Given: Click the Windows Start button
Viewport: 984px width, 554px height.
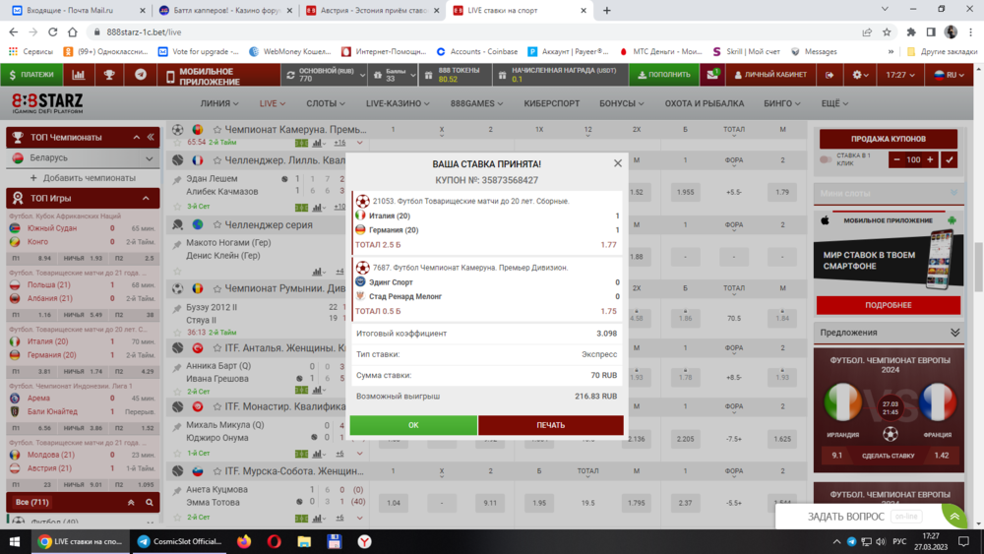Looking at the screenshot, I should click(15, 541).
